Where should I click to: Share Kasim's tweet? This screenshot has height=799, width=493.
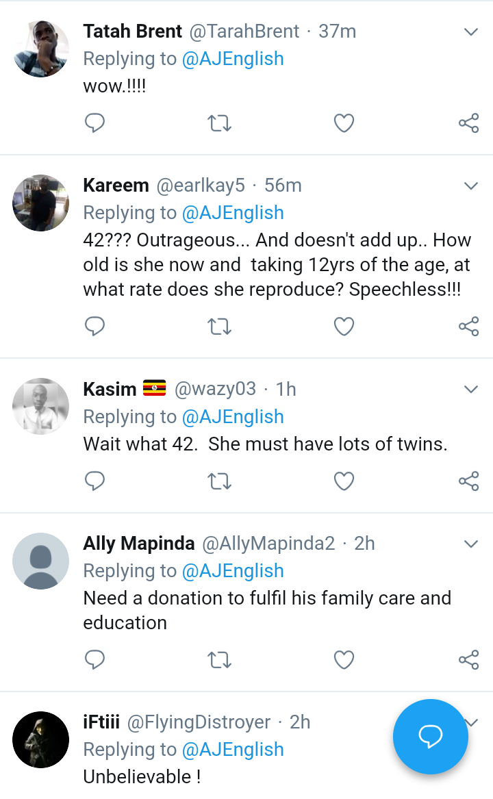(x=468, y=481)
